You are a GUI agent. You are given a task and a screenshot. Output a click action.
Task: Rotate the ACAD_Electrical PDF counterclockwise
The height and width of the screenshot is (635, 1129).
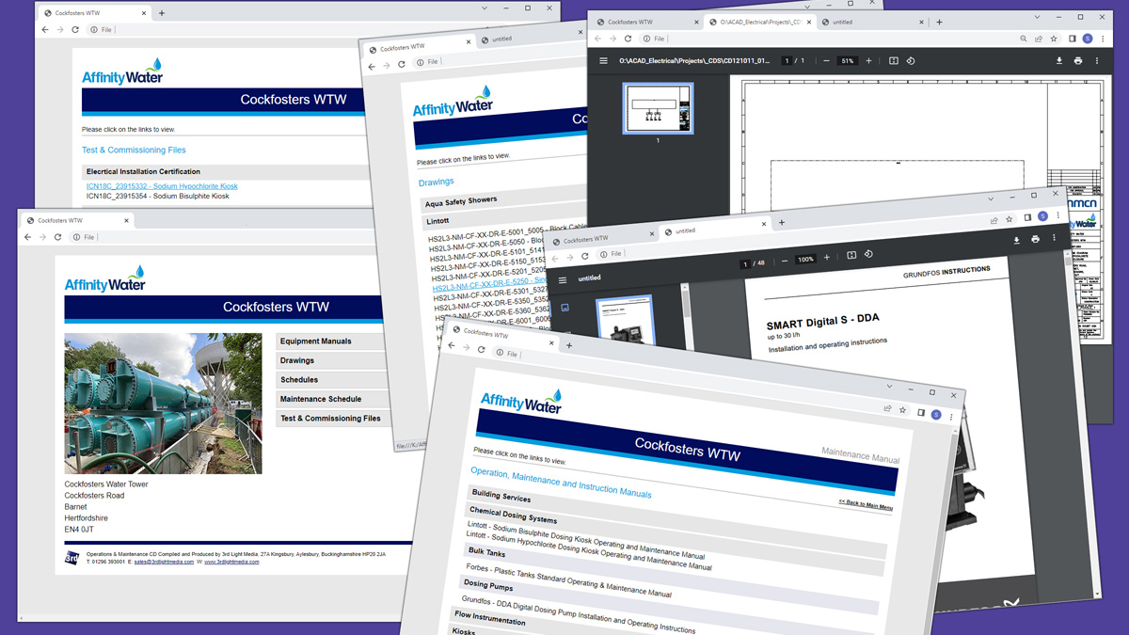[x=910, y=61]
